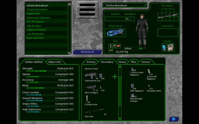This screenshot has height=124, width=199.
Task: Select the Submachine Gun weapon icon
Action: point(91,76)
